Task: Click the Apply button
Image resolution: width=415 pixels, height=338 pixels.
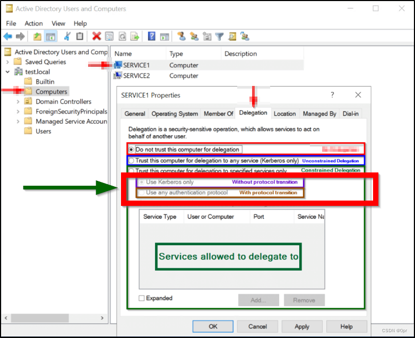Action: (302, 326)
